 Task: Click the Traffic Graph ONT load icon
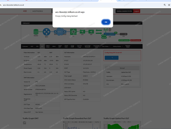(24, 123)
